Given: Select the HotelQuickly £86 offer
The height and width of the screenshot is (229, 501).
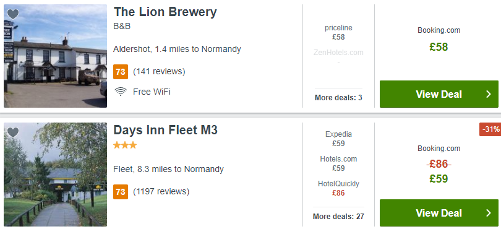Looking at the screenshot, I should pyautogui.click(x=338, y=188).
